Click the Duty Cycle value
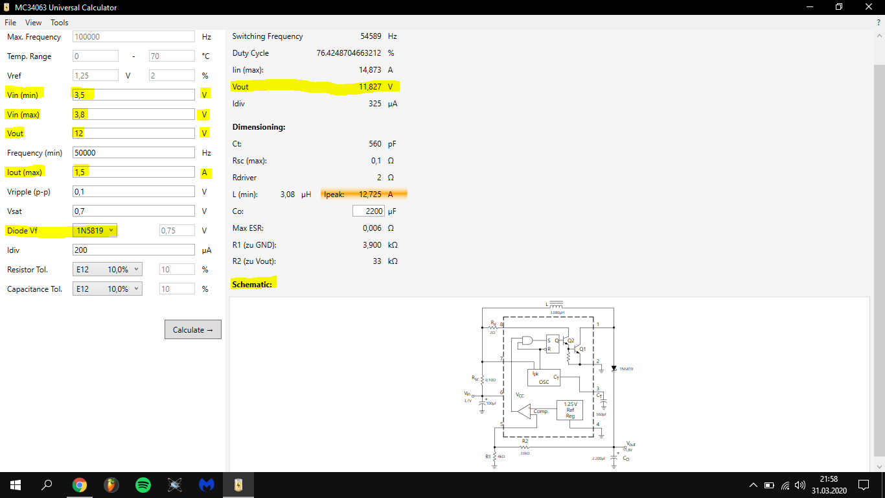This screenshot has width=885, height=498. point(349,53)
